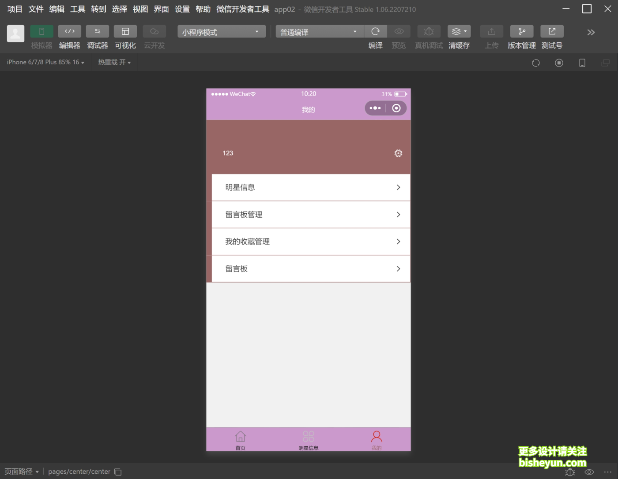The height and width of the screenshot is (479, 618).
Task: Click the 首页 tab in the mini program
Action: click(241, 439)
